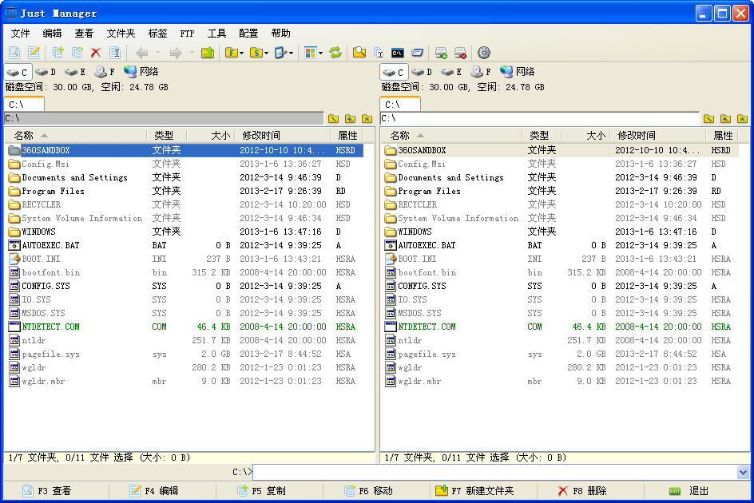Click the go up folder toolbar icon
The width and height of the screenshot is (754, 503).
208,53
